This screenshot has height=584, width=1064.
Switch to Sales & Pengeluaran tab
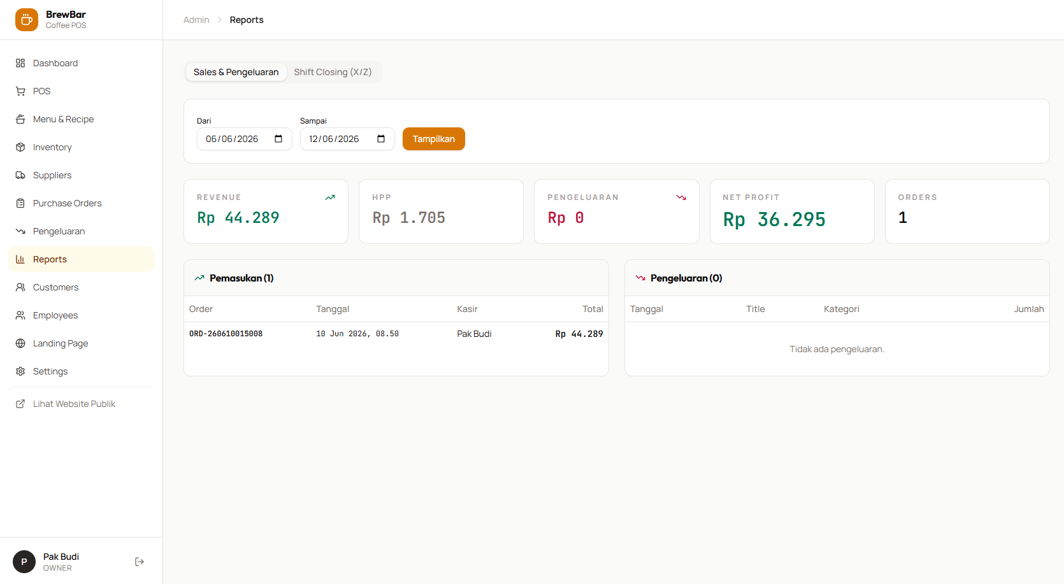tap(236, 72)
